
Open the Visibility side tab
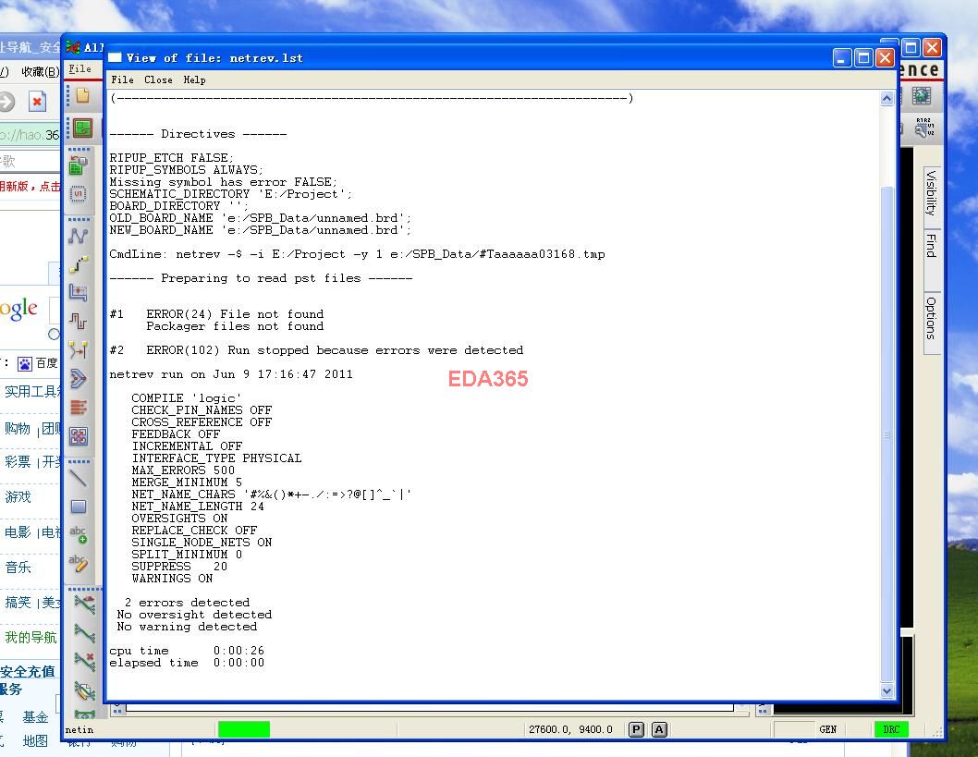931,192
